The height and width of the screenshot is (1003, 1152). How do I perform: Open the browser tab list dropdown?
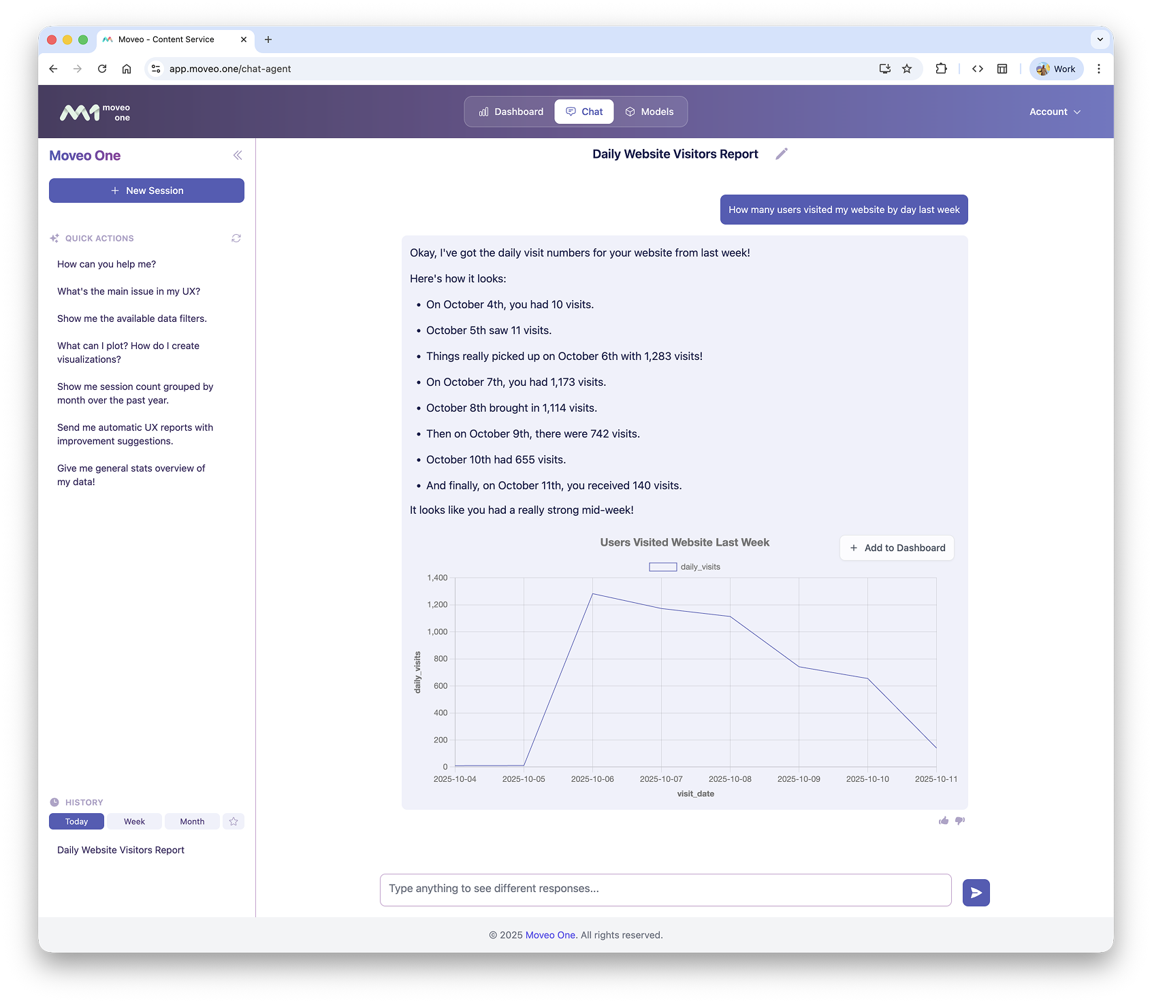coord(1099,39)
